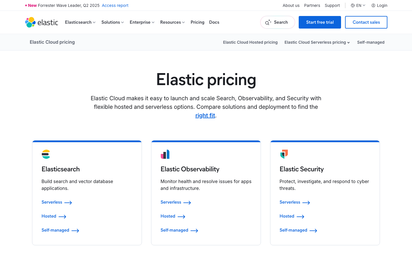The width and height of the screenshot is (412, 257).
Task: Open Support page
Action: point(332,5)
